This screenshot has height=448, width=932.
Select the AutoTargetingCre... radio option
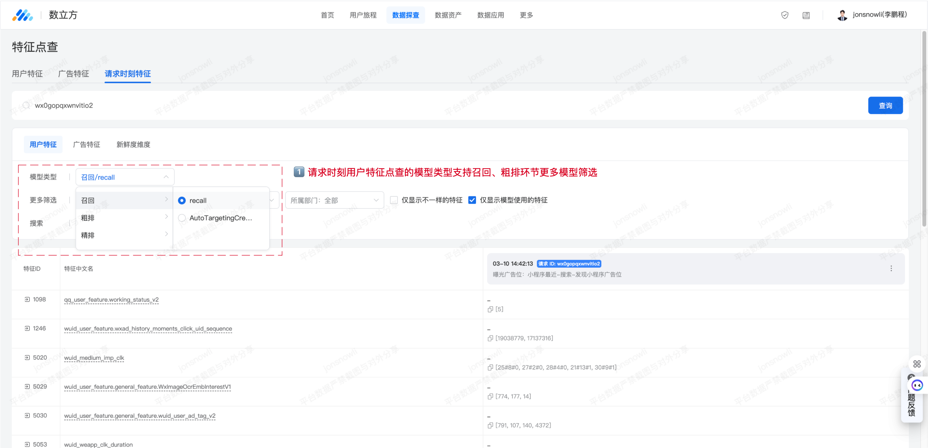[x=182, y=218]
